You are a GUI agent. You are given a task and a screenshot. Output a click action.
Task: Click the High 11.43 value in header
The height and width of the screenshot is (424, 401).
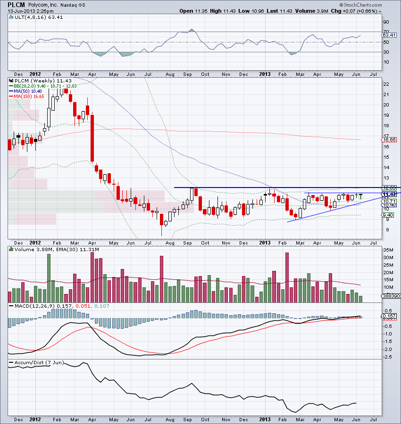pos(223,11)
